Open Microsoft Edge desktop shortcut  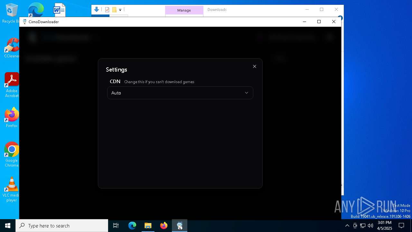[x=35, y=10]
